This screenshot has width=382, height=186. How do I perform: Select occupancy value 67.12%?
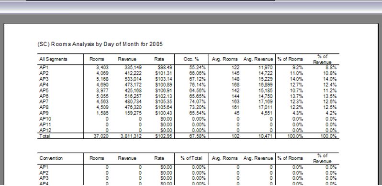pyautogui.click(x=198, y=79)
